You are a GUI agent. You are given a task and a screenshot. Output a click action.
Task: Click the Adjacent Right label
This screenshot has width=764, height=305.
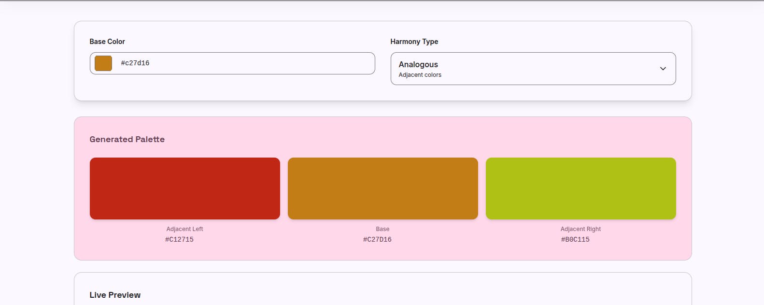[x=580, y=229]
